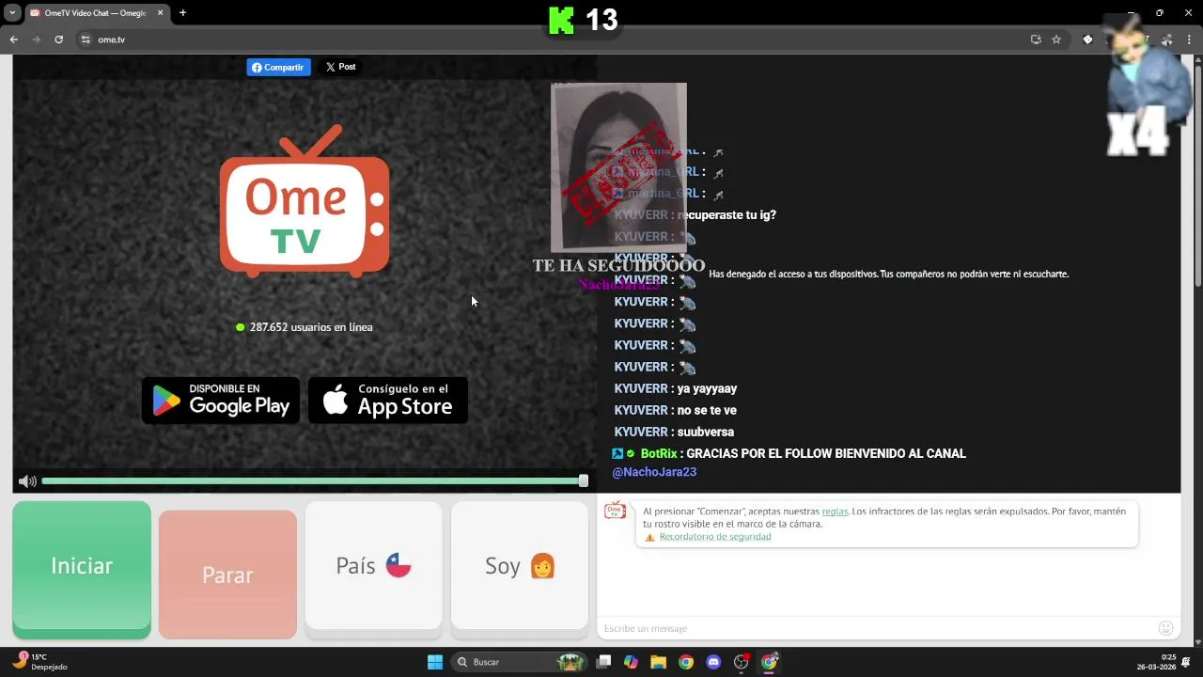Click the OmeTV television logo
The height and width of the screenshot is (677, 1203).
[305, 202]
